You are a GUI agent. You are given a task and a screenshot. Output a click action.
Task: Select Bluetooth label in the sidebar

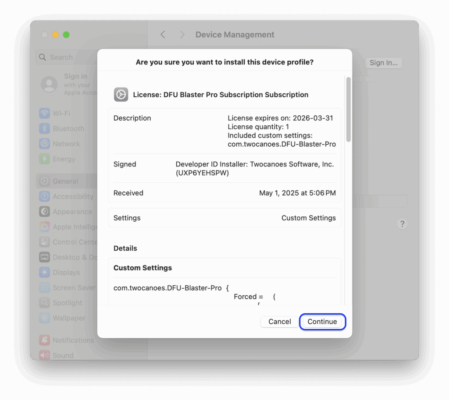(68, 128)
